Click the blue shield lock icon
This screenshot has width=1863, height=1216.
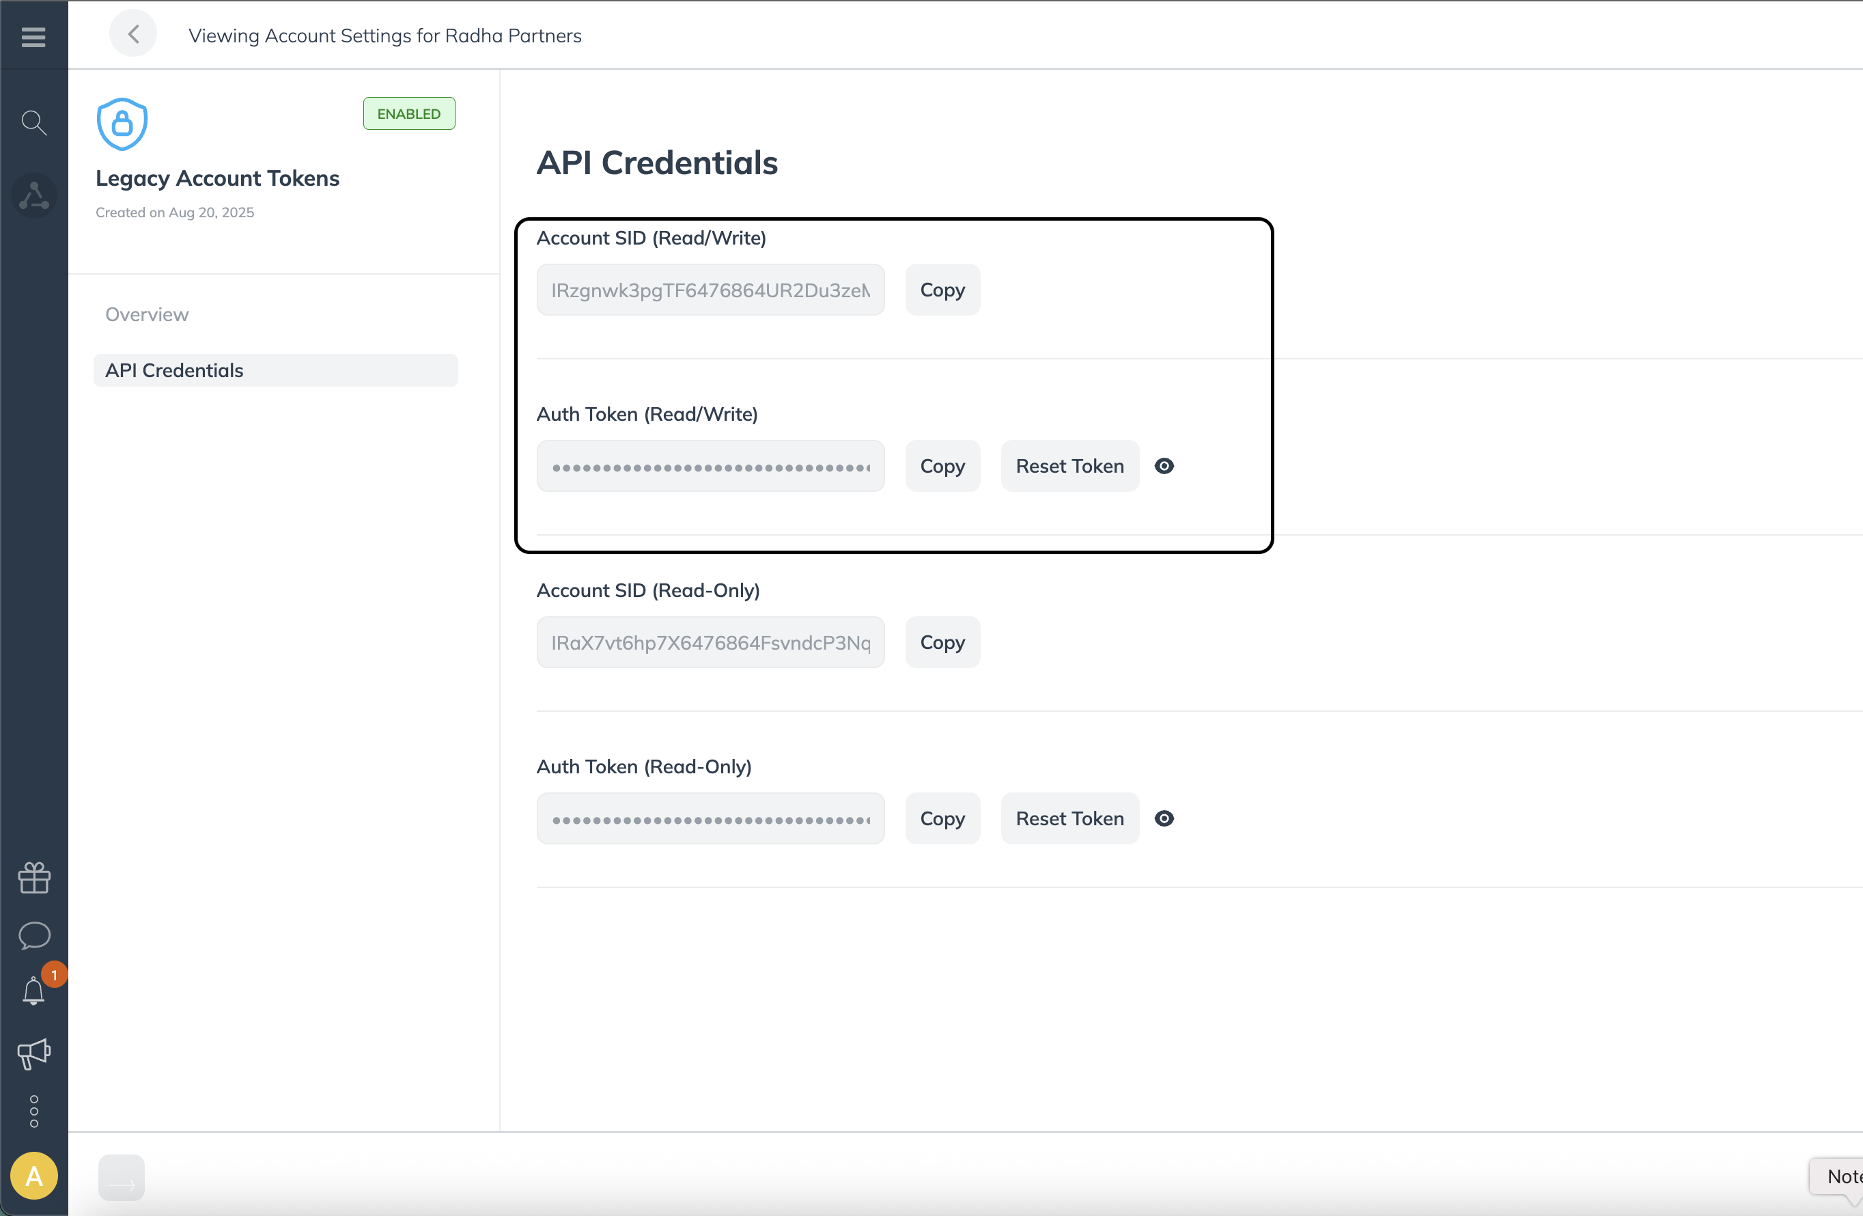(122, 124)
